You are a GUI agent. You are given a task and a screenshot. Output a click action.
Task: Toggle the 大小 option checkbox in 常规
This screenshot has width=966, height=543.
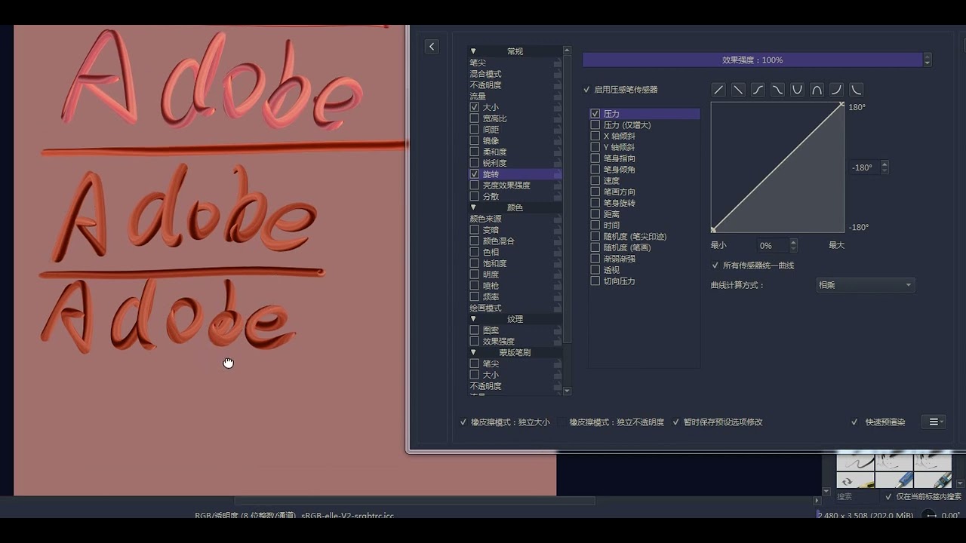point(475,107)
